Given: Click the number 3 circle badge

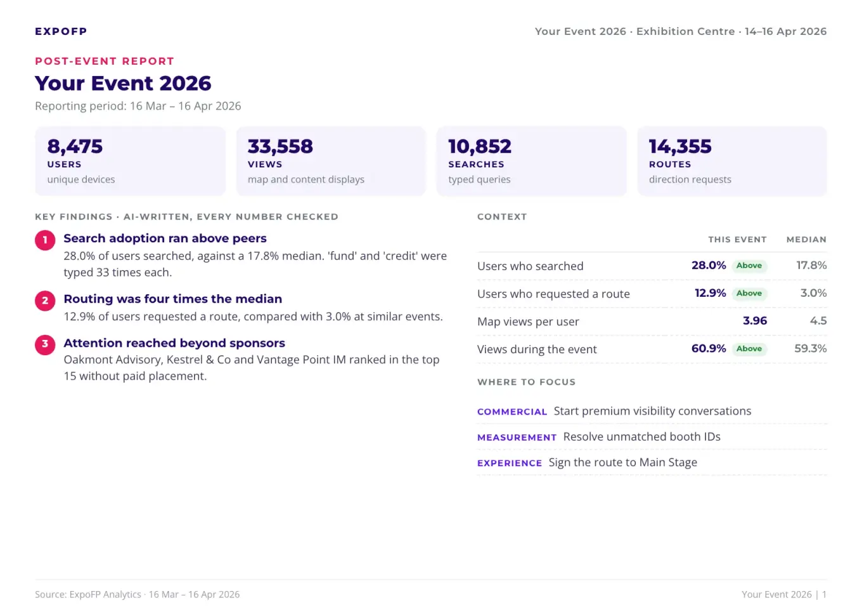Looking at the screenshot, I should click(x=45, y=344).
